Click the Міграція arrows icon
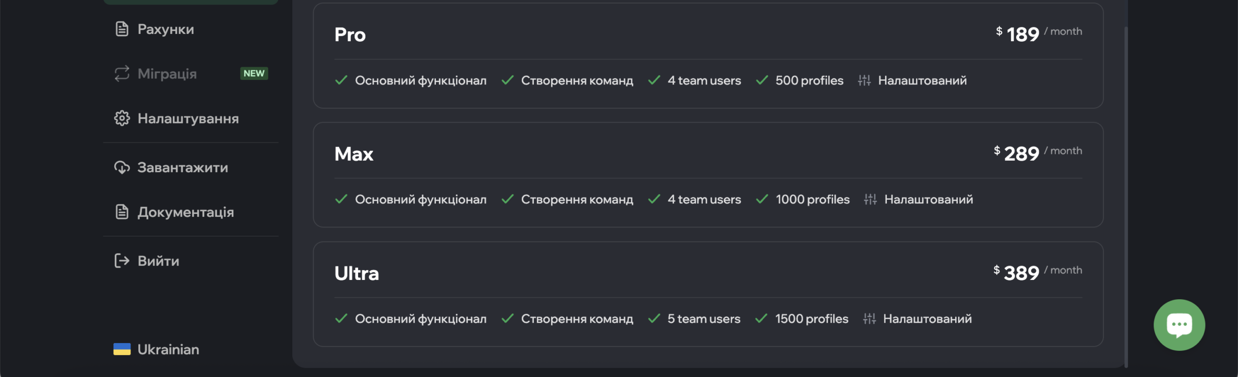The height and width of the screenshot is (377, 1238). [122, 74]
